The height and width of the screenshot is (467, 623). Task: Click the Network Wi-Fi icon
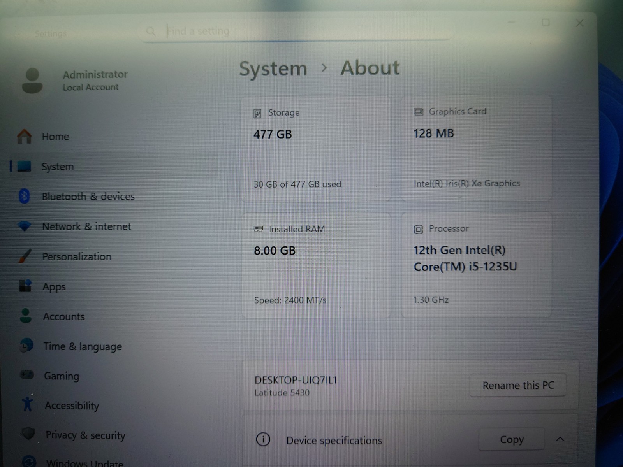tap(25, 226)
